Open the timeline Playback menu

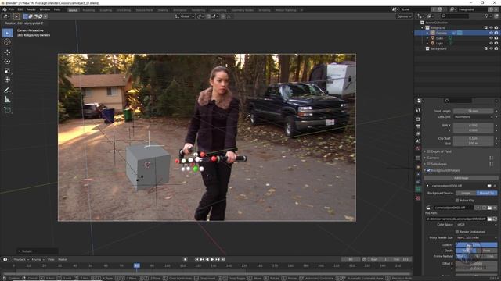click(x=21, y=259)
